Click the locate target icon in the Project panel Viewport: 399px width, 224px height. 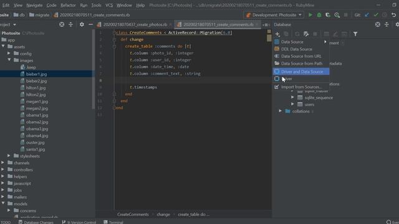click(62, 24)
